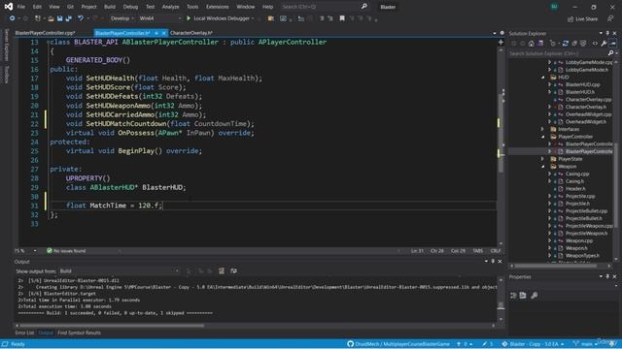
Task: Open the File menu
Action: tap(21, 7)
